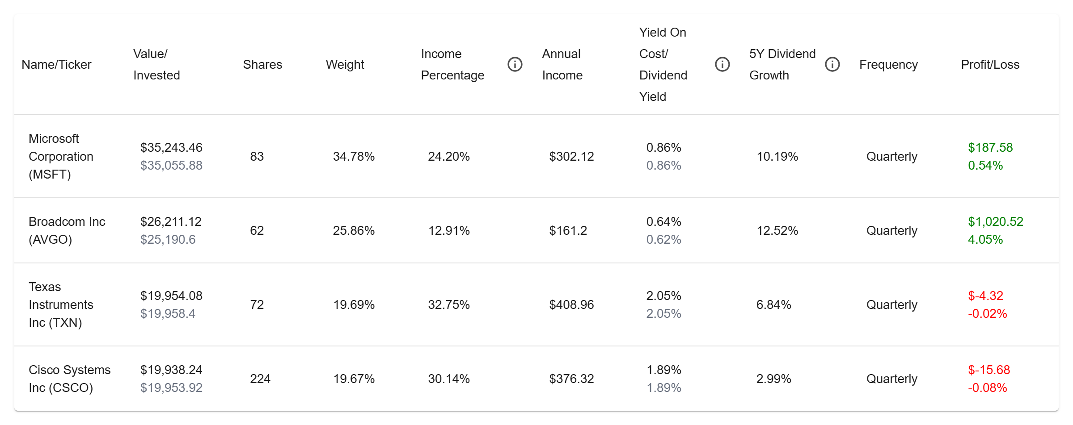The image size is (1073, 425).
Task: Click info icon beside Income Percentage
Action: click(x=515, y=64)
